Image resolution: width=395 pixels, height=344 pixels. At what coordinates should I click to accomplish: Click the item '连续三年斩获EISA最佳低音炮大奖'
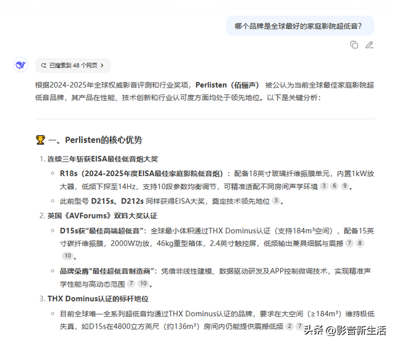coord(103,159)
